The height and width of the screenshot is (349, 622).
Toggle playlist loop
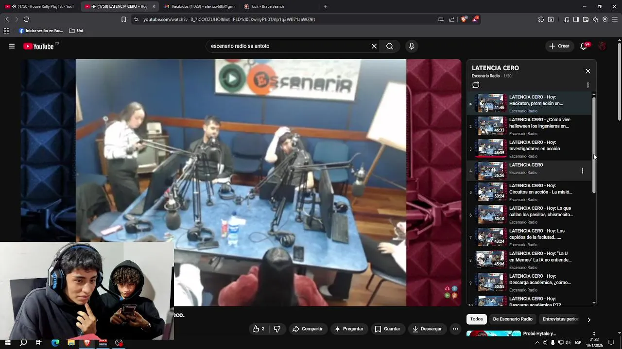click(476, 85)
